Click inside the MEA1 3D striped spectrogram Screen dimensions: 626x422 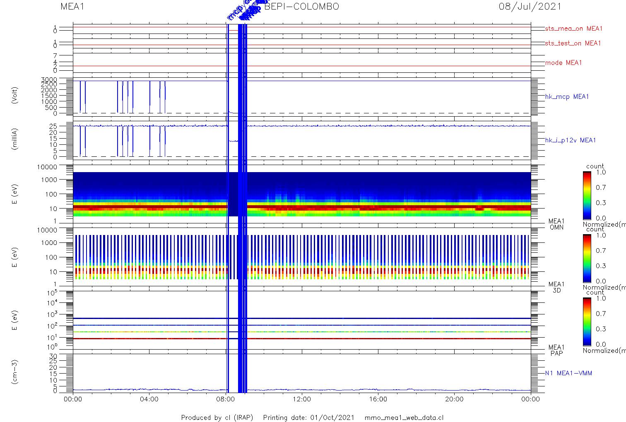(302, 257)
